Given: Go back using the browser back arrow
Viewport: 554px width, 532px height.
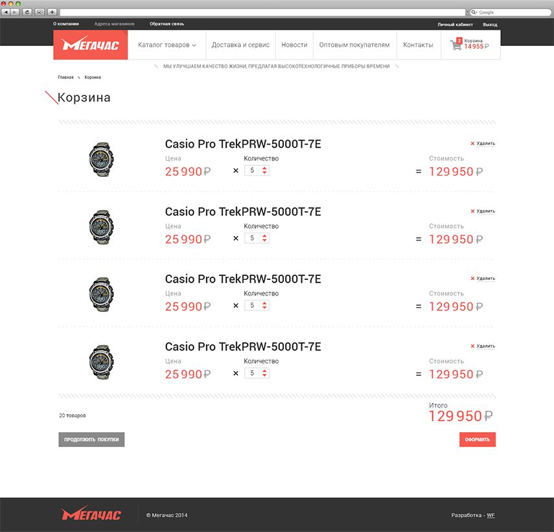Looking at the screenshot, I should [6, 12].
